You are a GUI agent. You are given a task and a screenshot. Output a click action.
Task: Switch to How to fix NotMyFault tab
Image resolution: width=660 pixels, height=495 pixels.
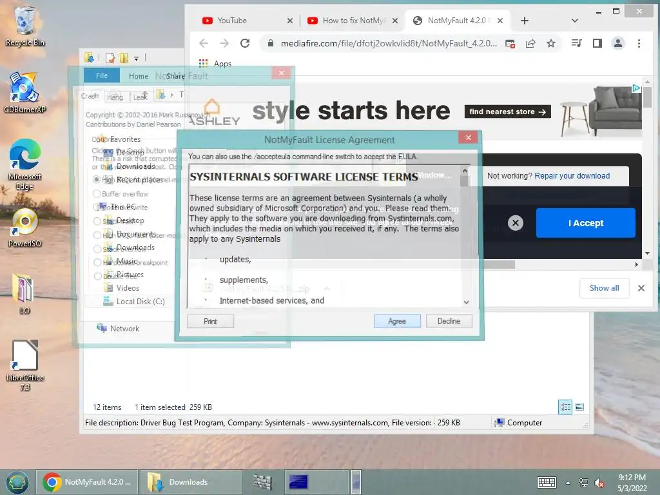[353, 21]
